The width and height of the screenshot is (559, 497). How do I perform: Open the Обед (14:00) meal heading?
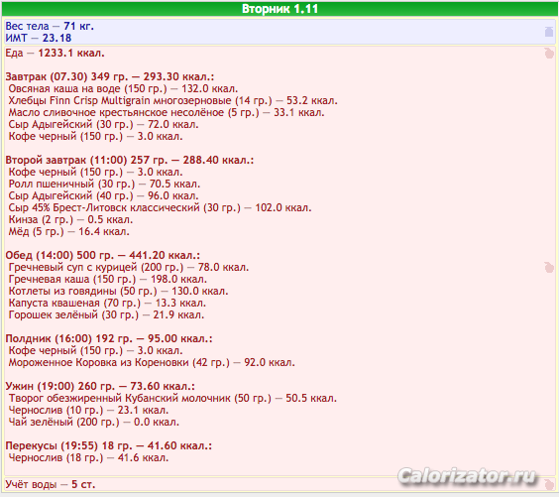pyautogui.click(x=103, y=255)
